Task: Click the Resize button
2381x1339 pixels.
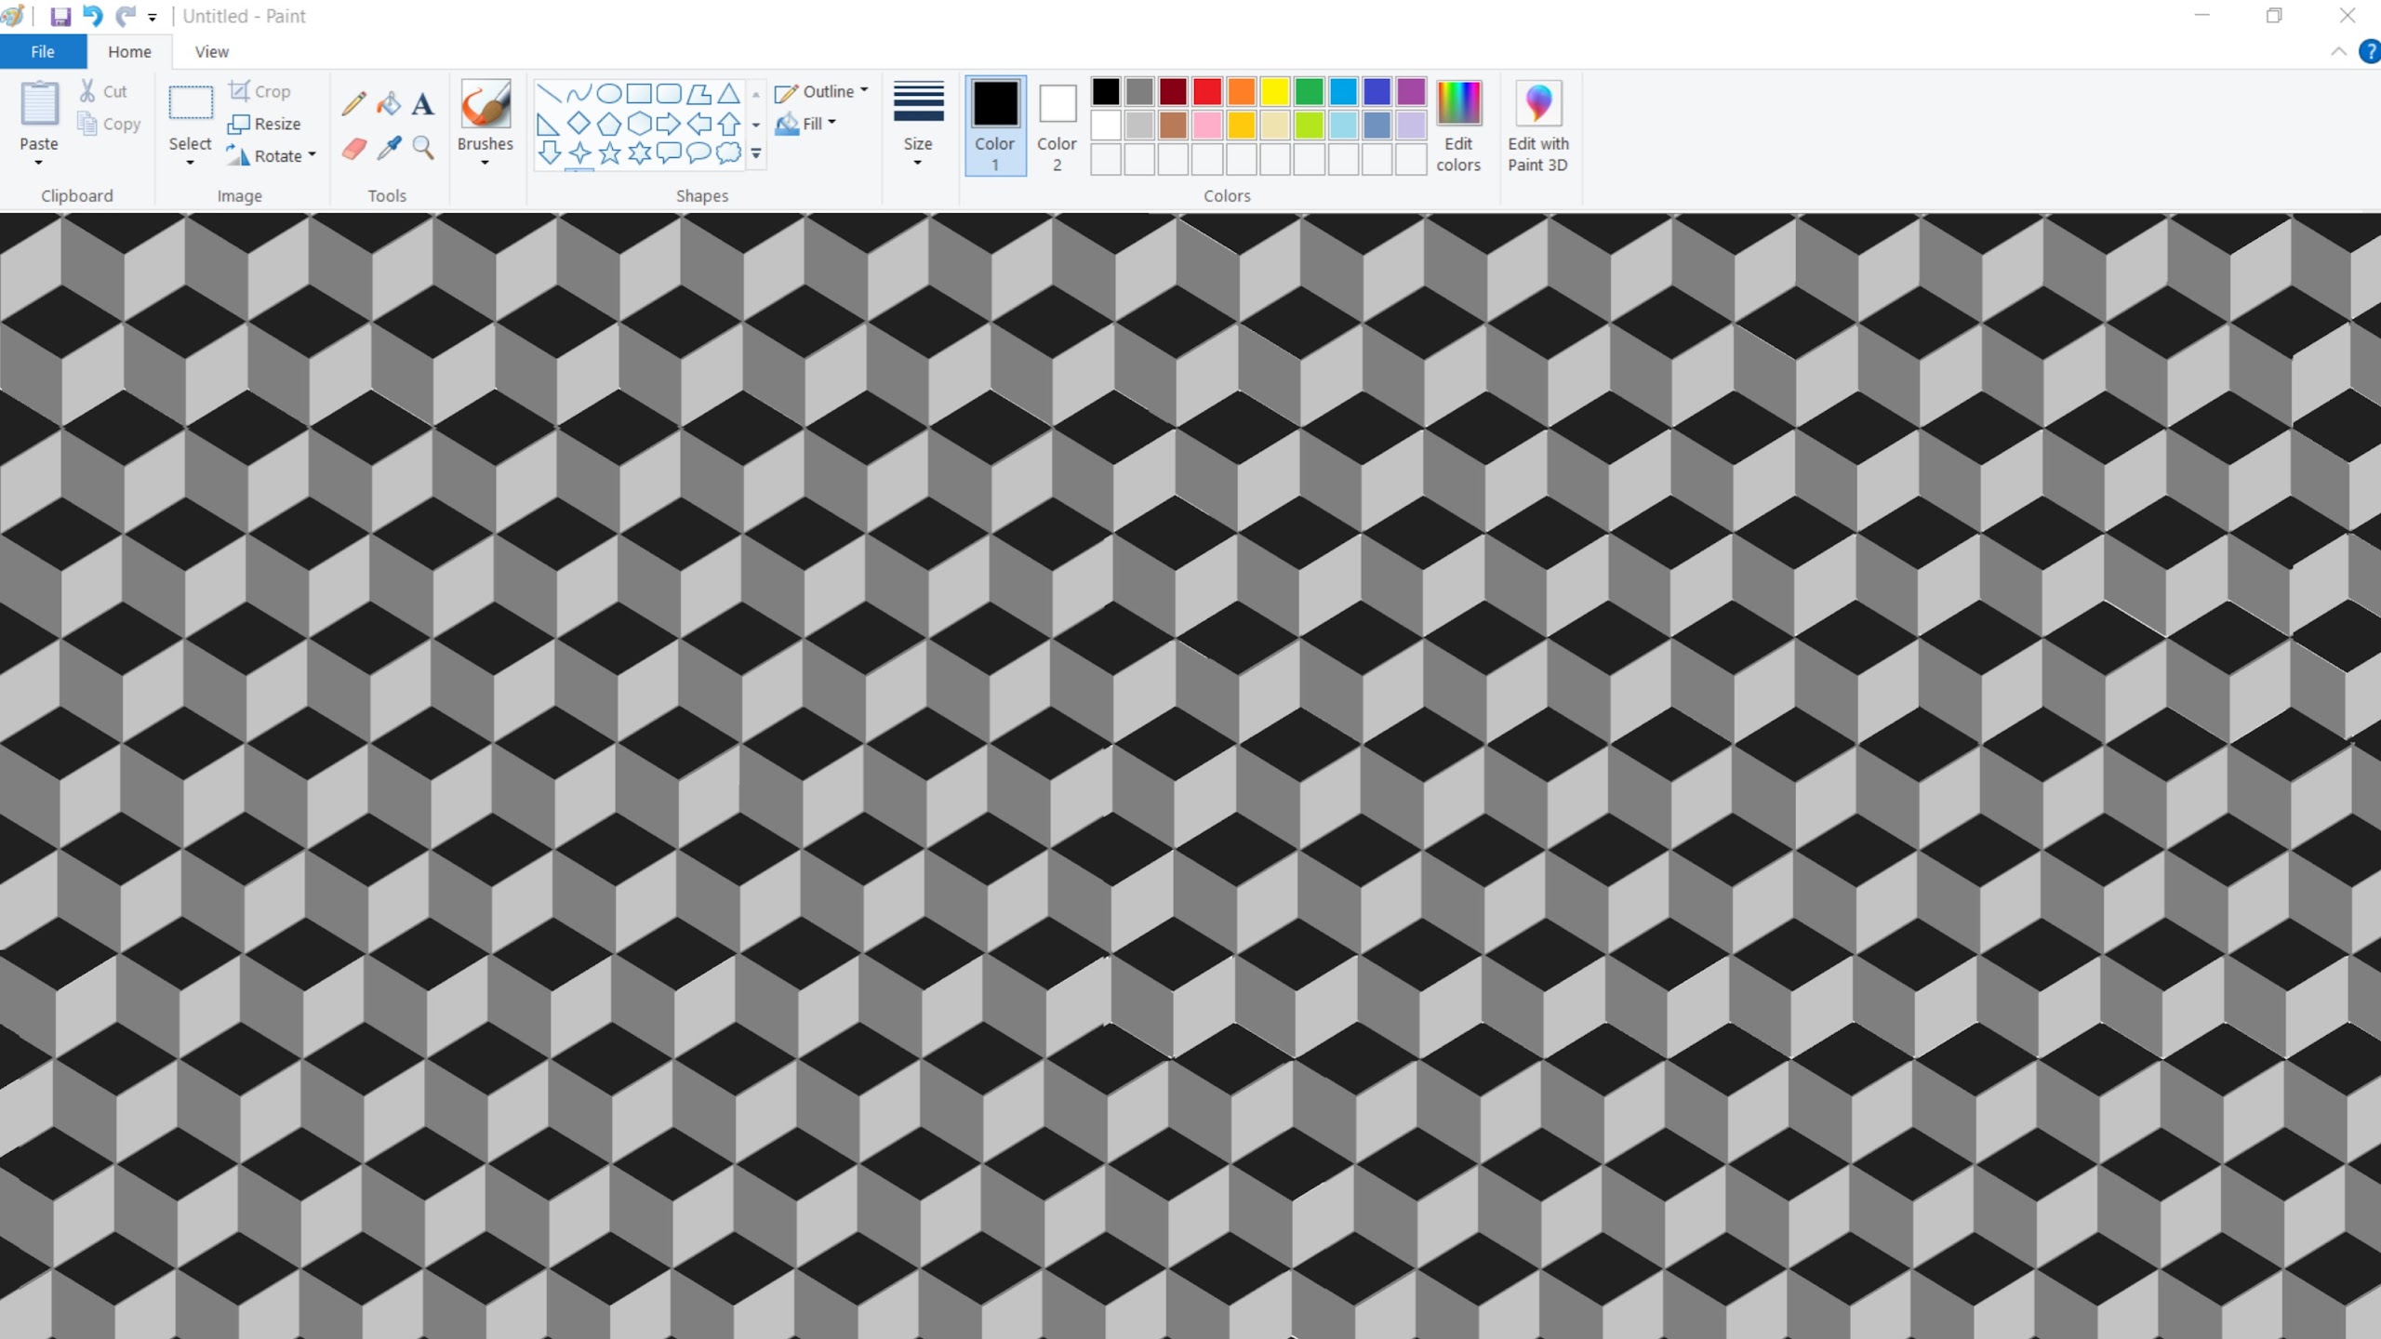Action: pos(265,124)
